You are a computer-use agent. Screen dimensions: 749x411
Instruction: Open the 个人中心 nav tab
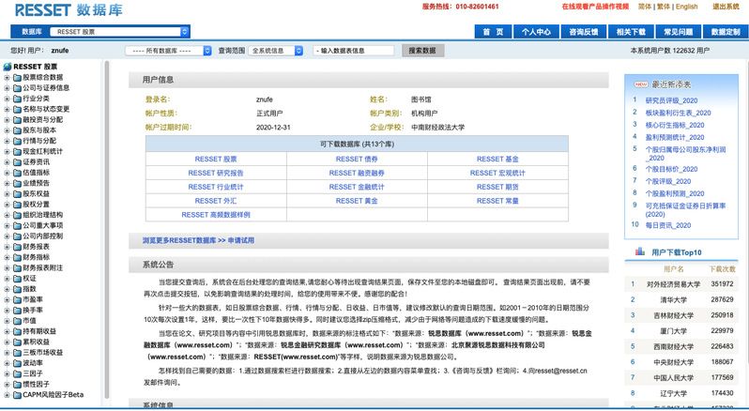coord(536,32)
